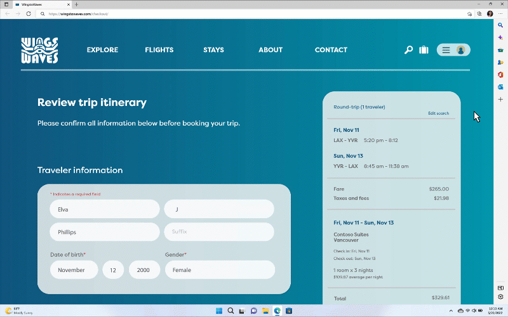Open the suitcase trips icon
Image resolution: width=508 pixels, height=317 pixels.
tap(424, 50)
